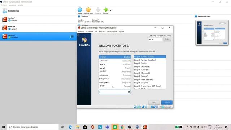Open Archivo menu in VirtualBox Manager
231x130 pixels.
4,5
